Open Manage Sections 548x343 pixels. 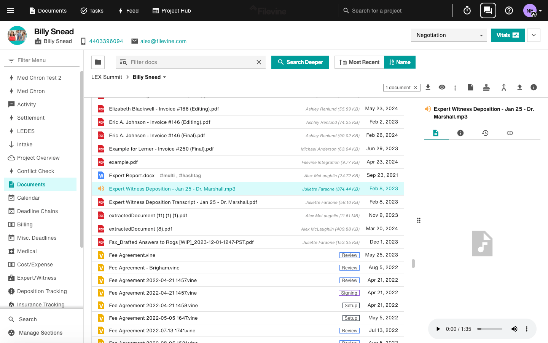pyautogui.click(x=41, y=333)
